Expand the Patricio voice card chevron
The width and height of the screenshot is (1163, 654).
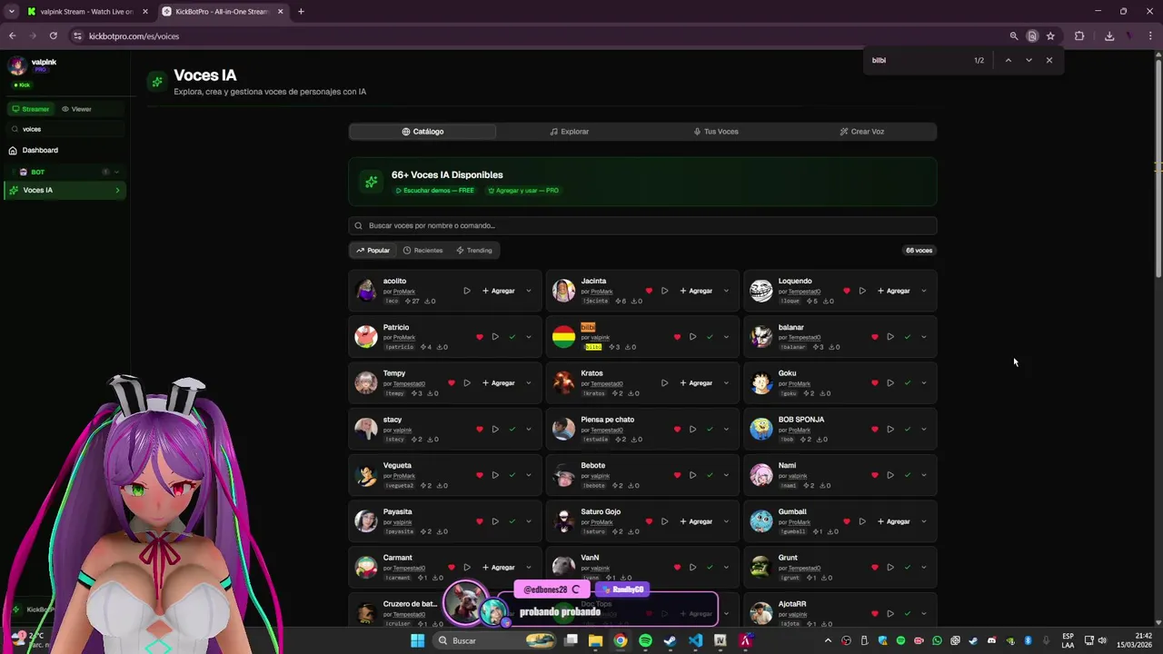pos(529,337)
